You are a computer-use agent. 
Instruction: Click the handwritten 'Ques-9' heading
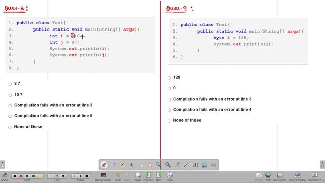(179, 9)
